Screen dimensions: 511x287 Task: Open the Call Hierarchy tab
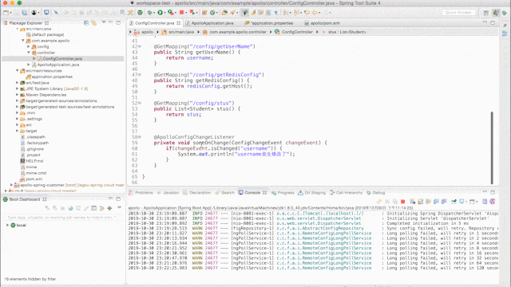coord(349,193)
